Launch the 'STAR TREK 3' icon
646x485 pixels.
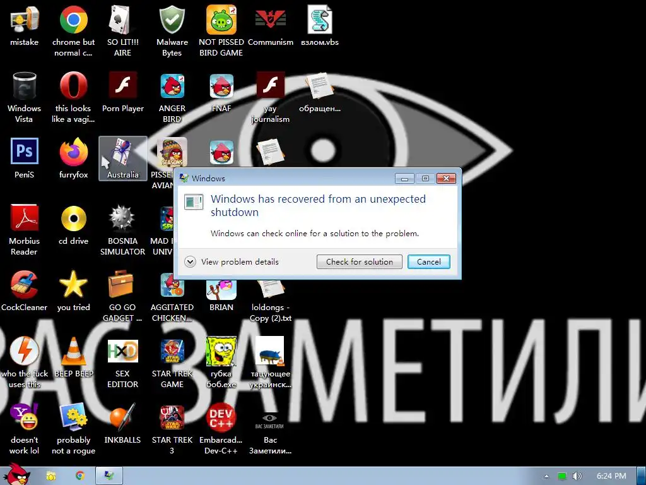(x=172, y=417)
